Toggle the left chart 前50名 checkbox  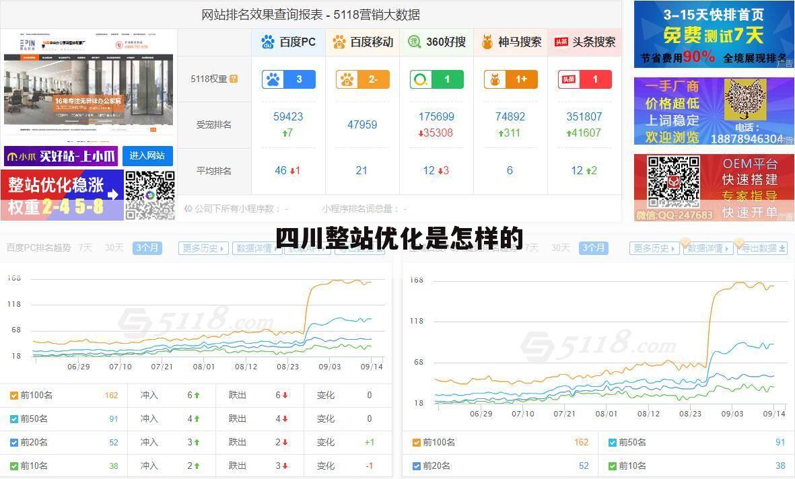coord(14,418)
